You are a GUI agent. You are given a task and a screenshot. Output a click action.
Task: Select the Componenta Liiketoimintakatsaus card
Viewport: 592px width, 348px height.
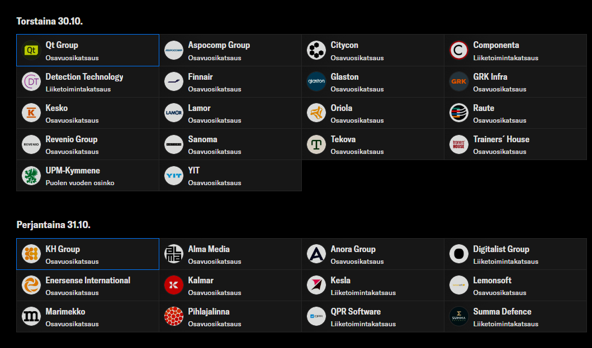(x=515, y=50)
